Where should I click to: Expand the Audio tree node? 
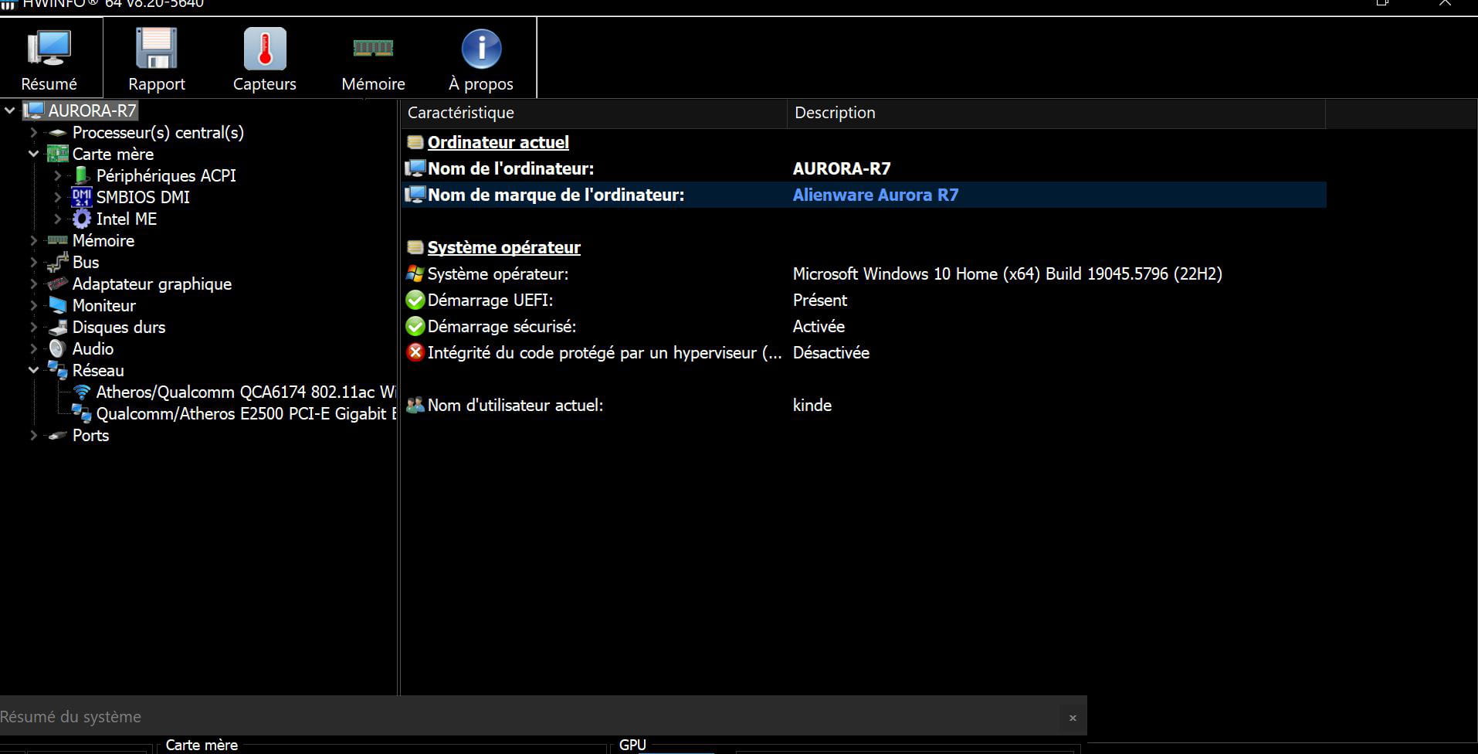point(34,348)
